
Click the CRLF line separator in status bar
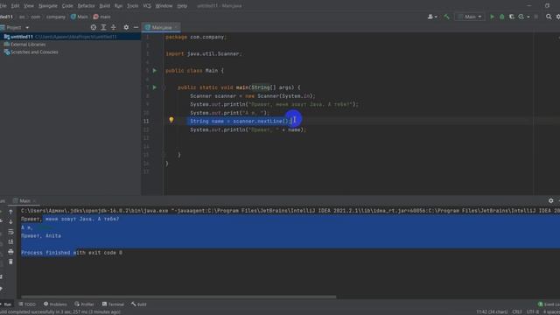click(517, 312)
